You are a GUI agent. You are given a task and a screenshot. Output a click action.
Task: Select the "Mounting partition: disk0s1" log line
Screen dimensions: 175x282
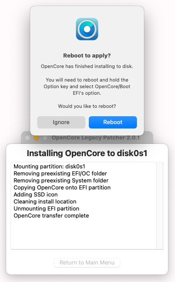click(49, 166)
